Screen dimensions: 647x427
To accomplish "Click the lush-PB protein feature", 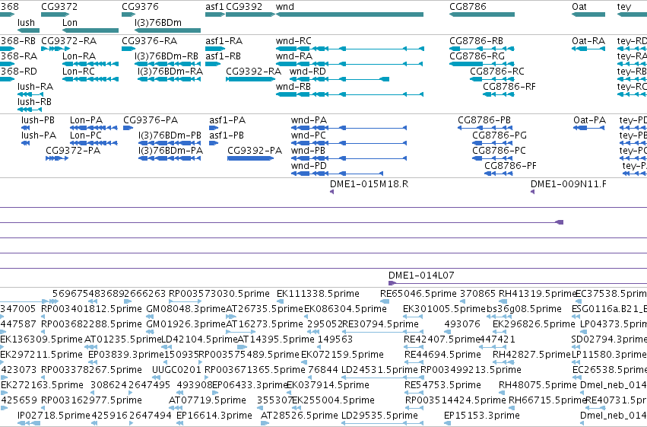I will pyautogui.click(x=26, y=128).
